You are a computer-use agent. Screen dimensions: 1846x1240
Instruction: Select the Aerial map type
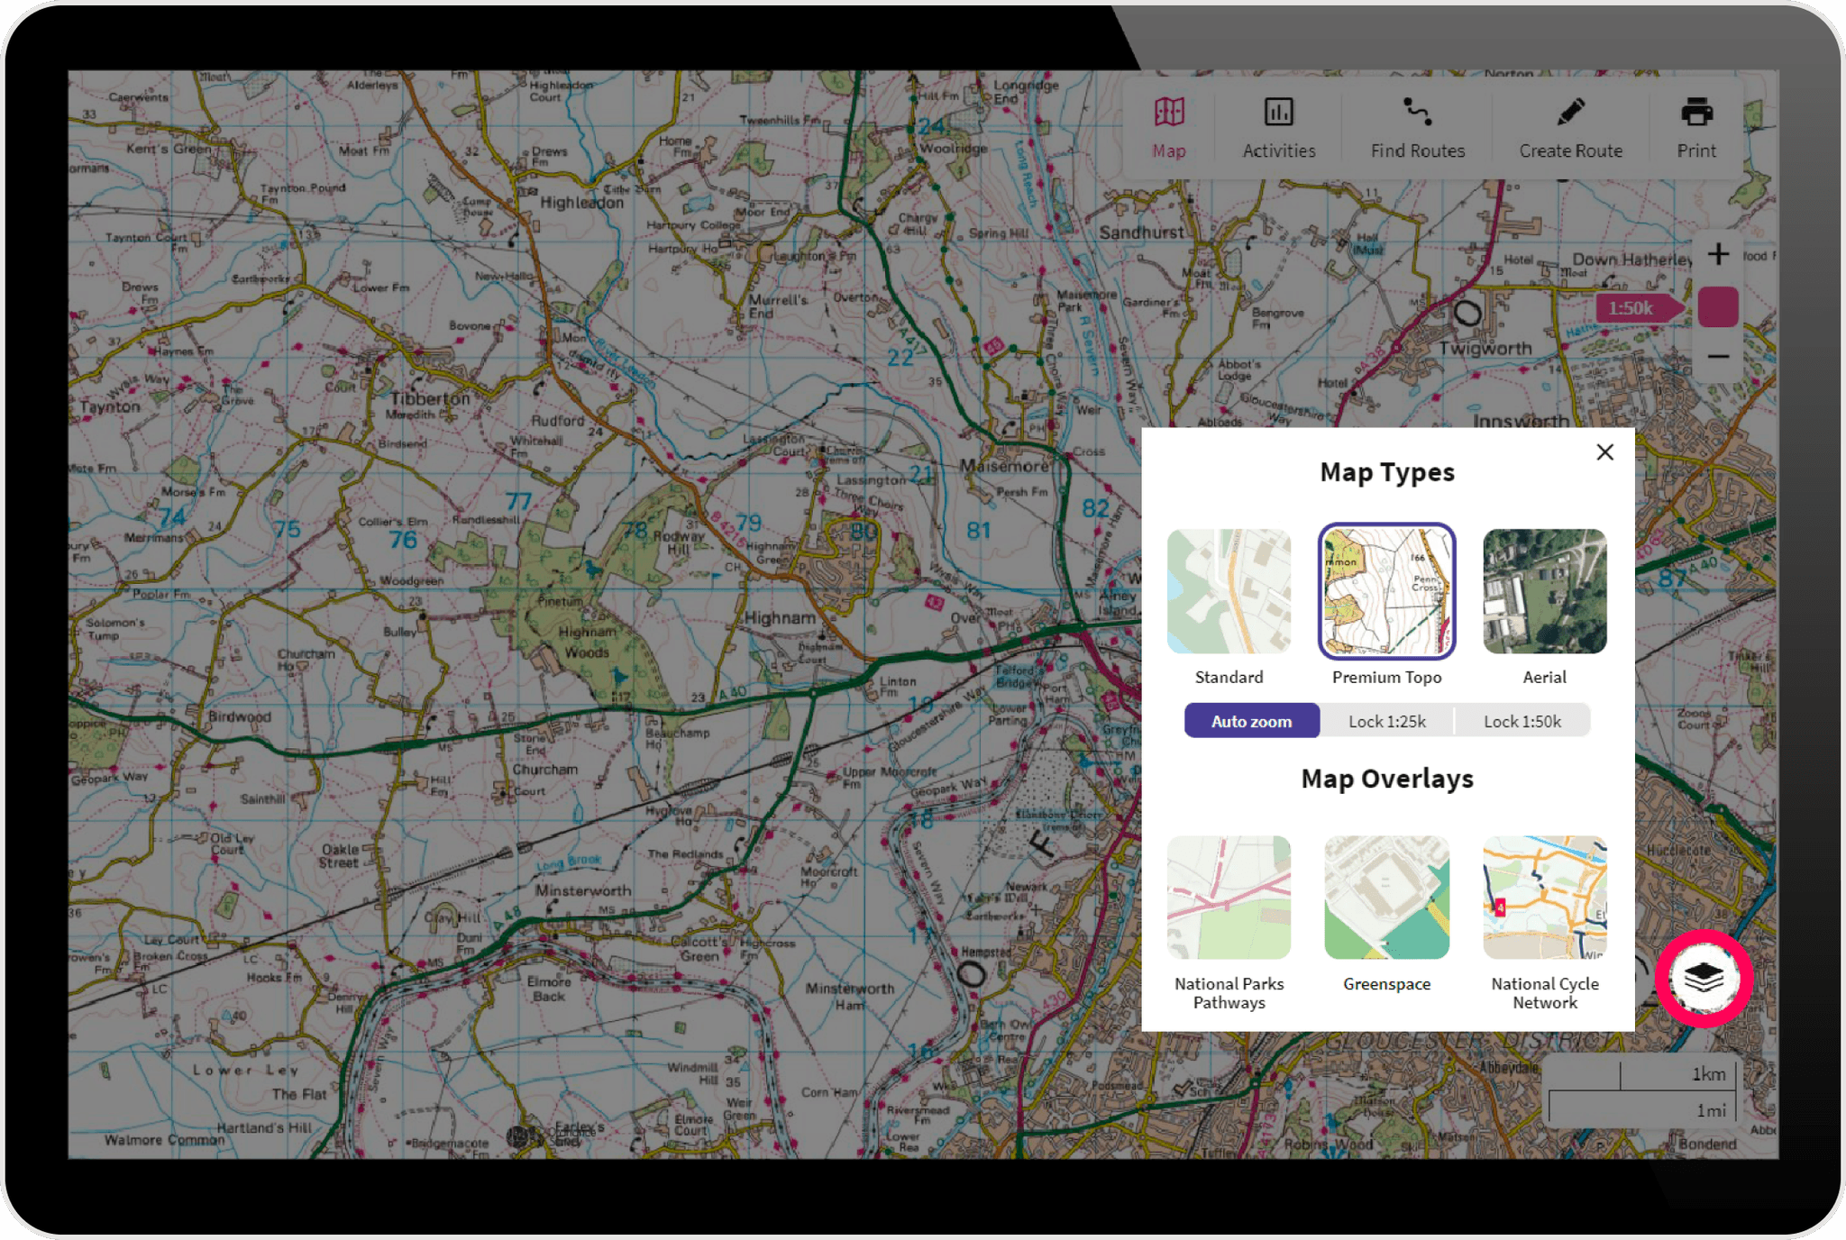1544,590
